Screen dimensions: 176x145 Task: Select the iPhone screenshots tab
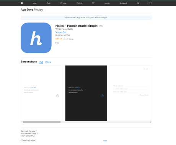[48, 62]
